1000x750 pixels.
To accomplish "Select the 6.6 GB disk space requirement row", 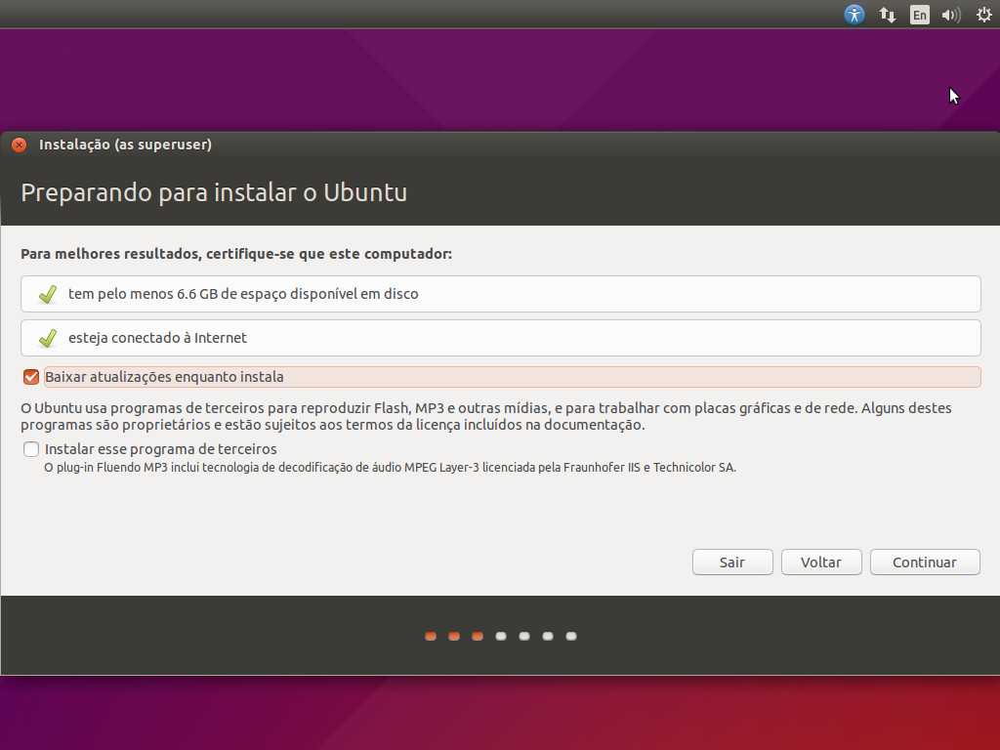I will pyautogui.click(x=501, y=294).
